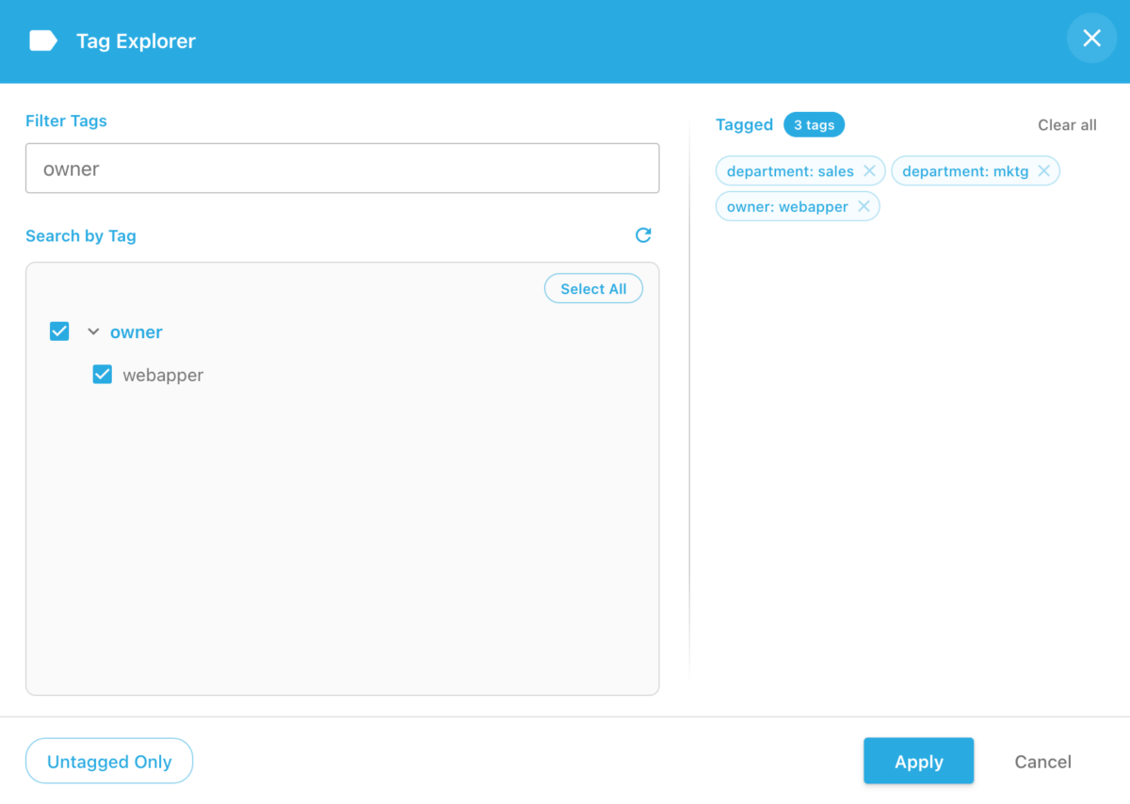Apply the selected tag filters
The height and width of the screenshot is (804, 1130).
point(918,761)
